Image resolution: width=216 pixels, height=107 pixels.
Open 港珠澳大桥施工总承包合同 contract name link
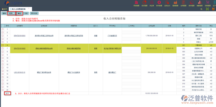44,36
